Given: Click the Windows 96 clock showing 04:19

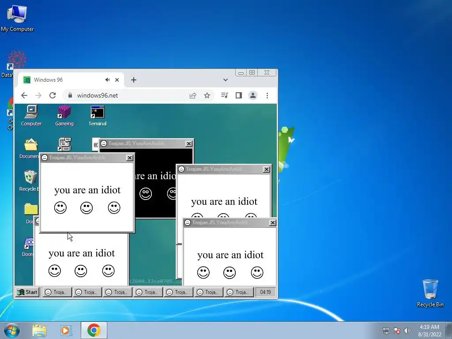Looking at the screenshot, I should [265, 292].
